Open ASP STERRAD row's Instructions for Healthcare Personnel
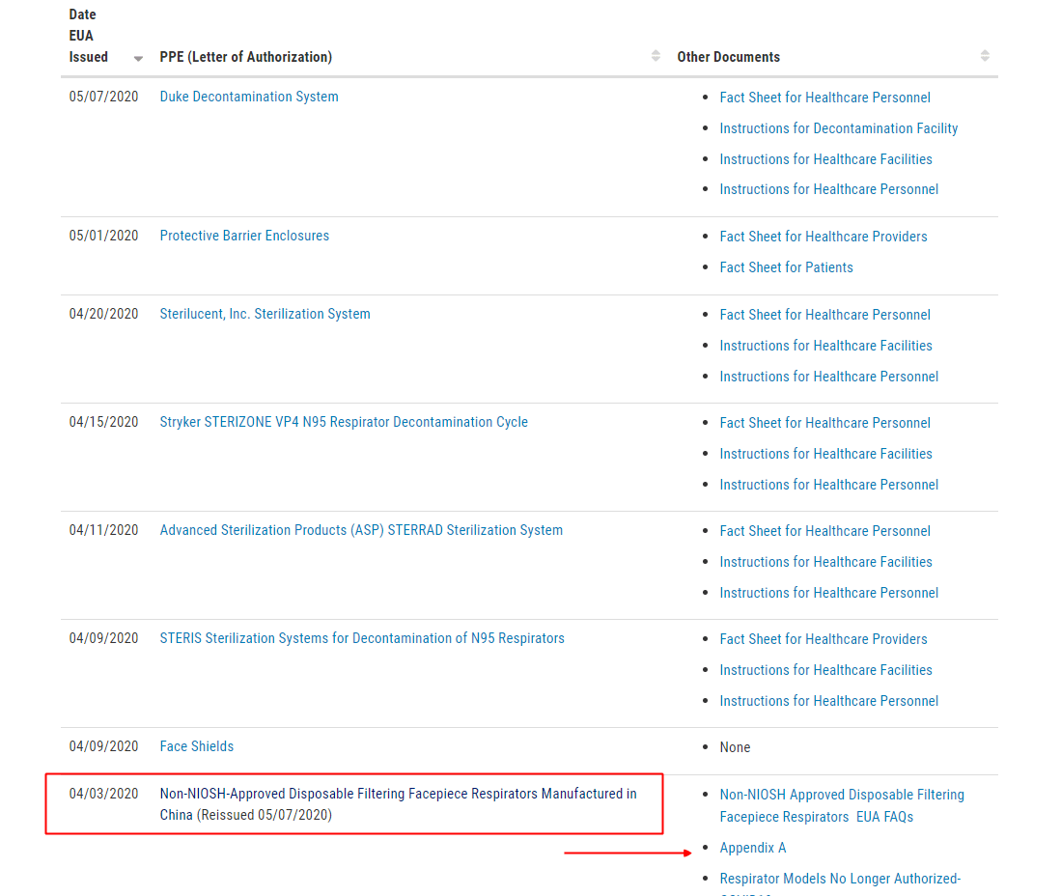Viewport: 1061px width, 896px height. point(829,593)
